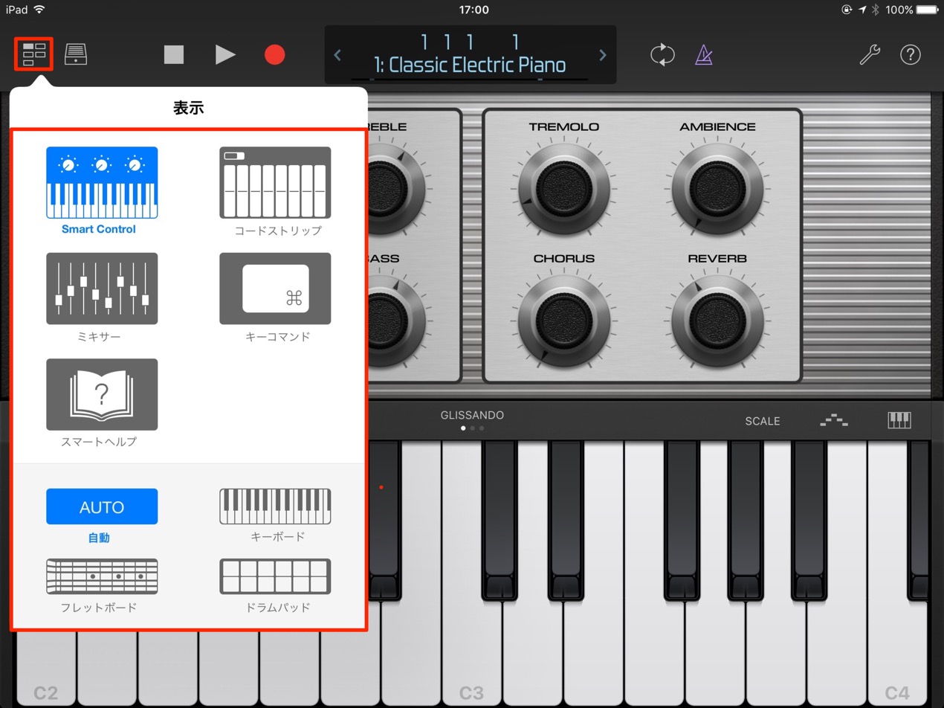This screenshot has height=708, width=944.
Task: Choose the フレットボード layout option
Action: point(102,586)
